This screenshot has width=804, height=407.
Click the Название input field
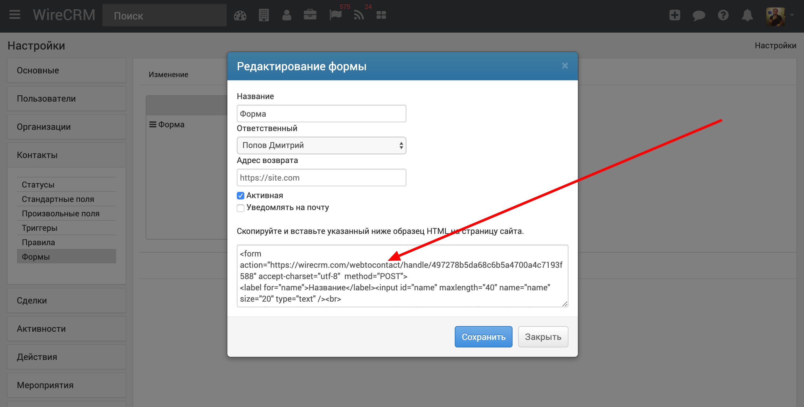click(321, 114)
